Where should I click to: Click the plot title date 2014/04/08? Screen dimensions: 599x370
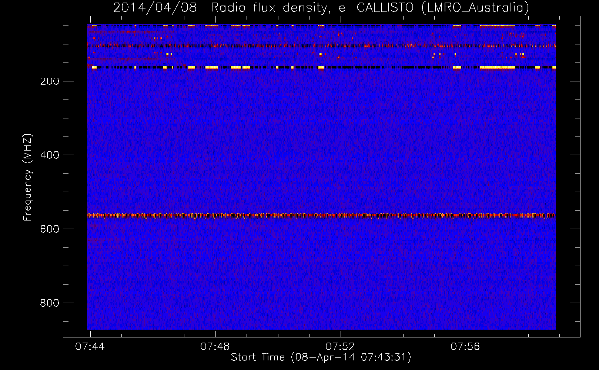[155, 8]
